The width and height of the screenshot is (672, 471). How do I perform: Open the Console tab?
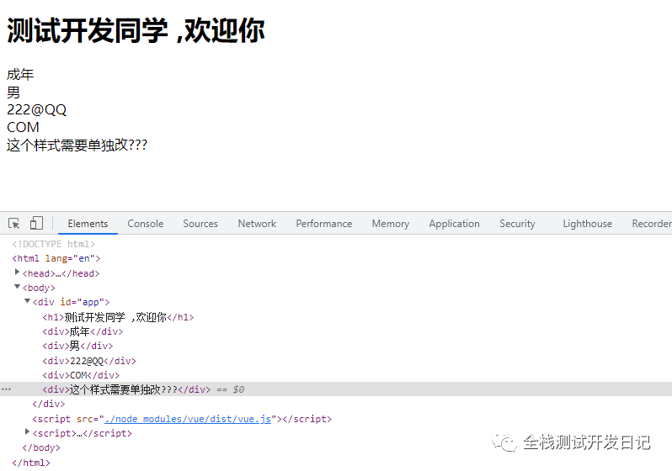click(146, 224)
